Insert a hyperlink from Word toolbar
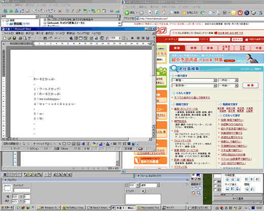The width and height of the screenshot is (264, 211). click(x=71, y=38)
